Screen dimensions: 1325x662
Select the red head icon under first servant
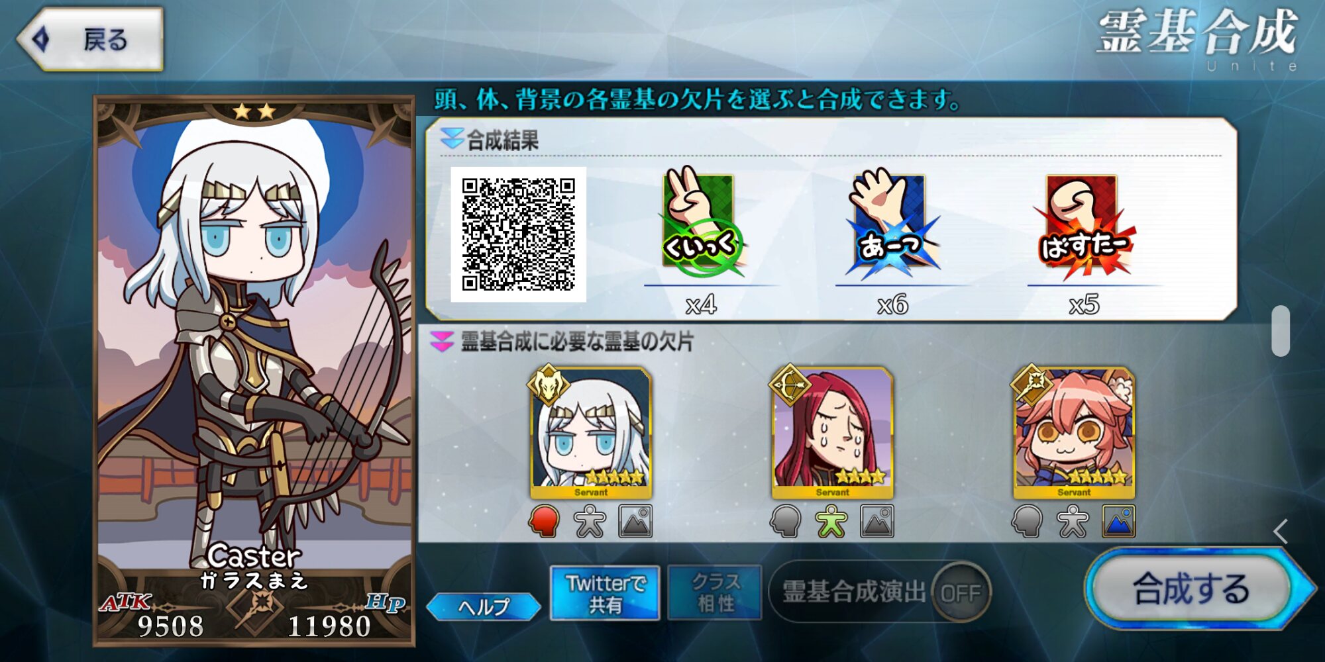click(544, 521)
